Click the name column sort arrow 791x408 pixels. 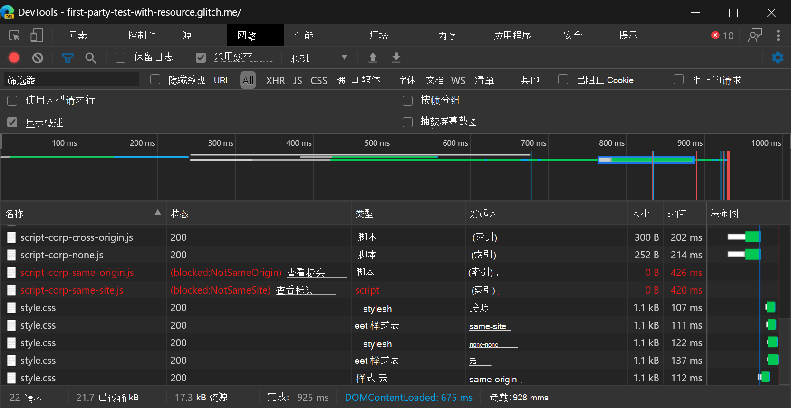158,213
